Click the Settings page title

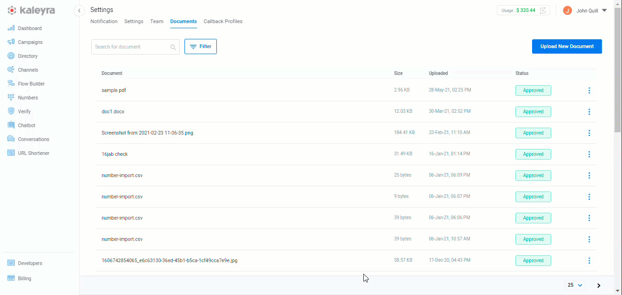click(102, 10)
